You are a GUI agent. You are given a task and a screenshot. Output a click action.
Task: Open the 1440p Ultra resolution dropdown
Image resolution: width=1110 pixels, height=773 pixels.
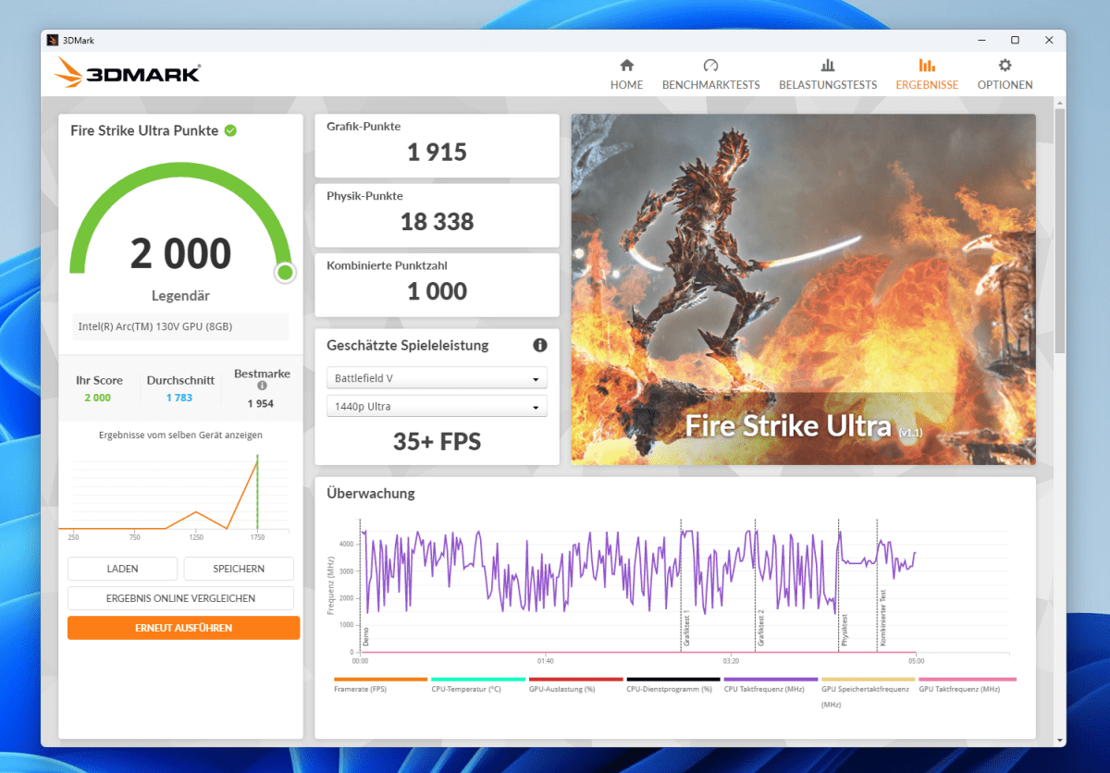(x=437, y=406)
